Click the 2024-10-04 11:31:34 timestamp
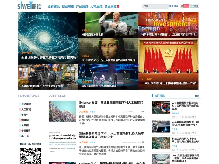Image resolution: width=219 pixels, height=164 pixels. pos(132,112)
